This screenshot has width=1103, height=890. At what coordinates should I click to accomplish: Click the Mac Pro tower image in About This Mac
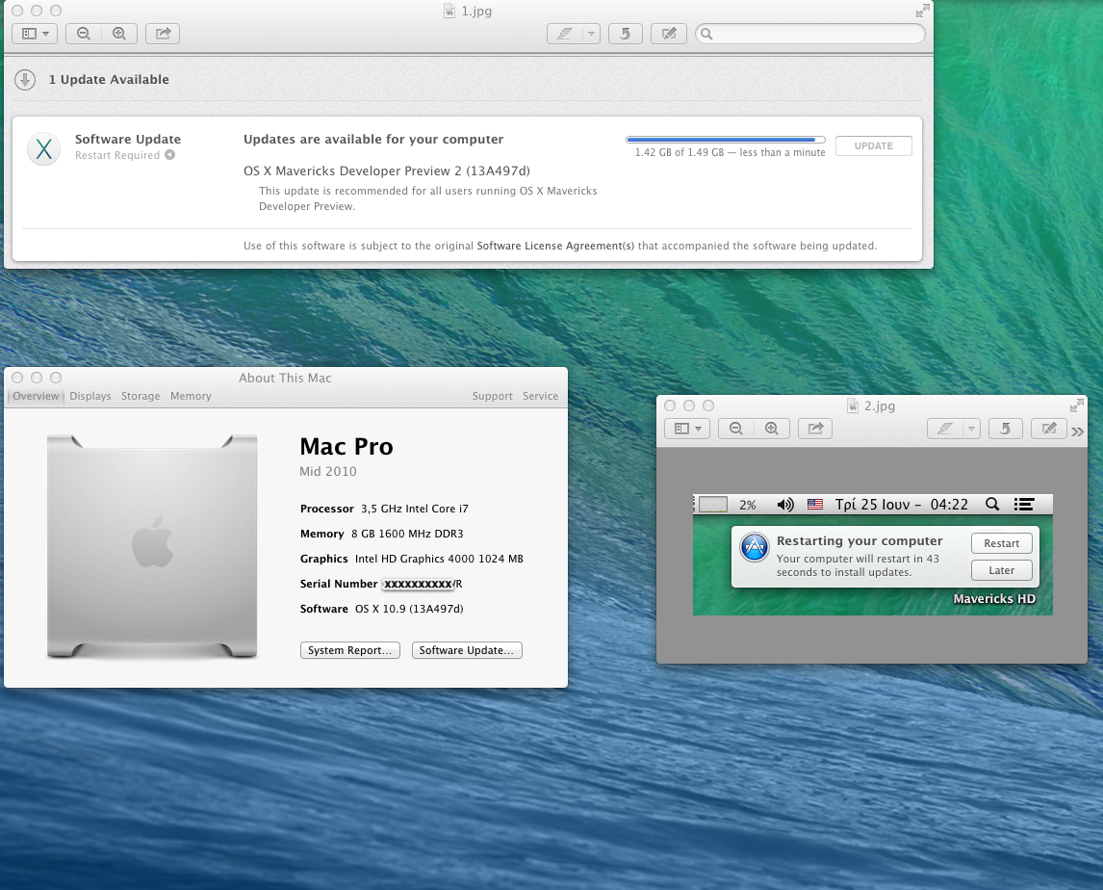(152, 546)
